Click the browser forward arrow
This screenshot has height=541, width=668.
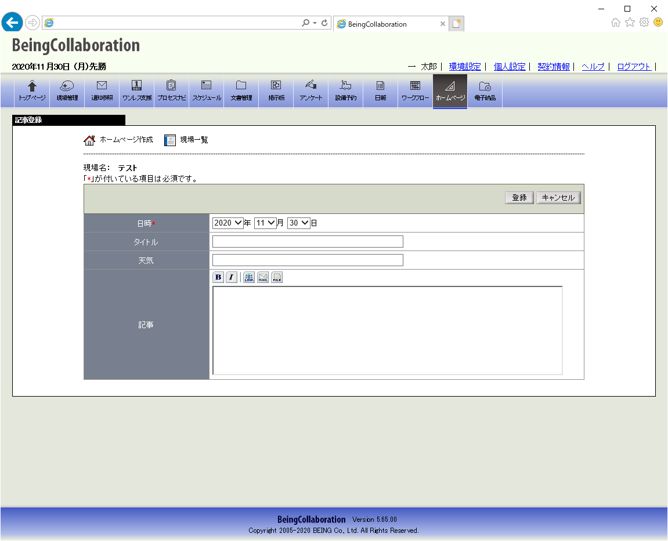[33, 23]
